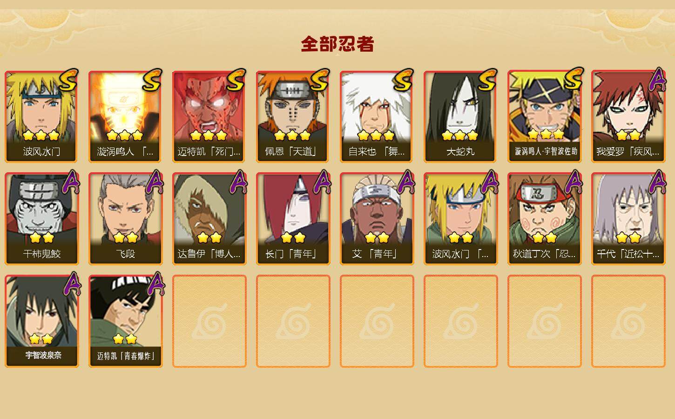Screen dimensions: 675x419
Task: Click the 飞段 ninja card
Action: pos(126,219)
